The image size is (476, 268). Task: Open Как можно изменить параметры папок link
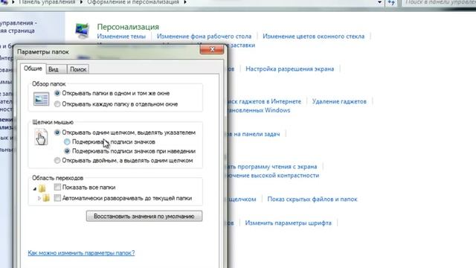point(81,253)
